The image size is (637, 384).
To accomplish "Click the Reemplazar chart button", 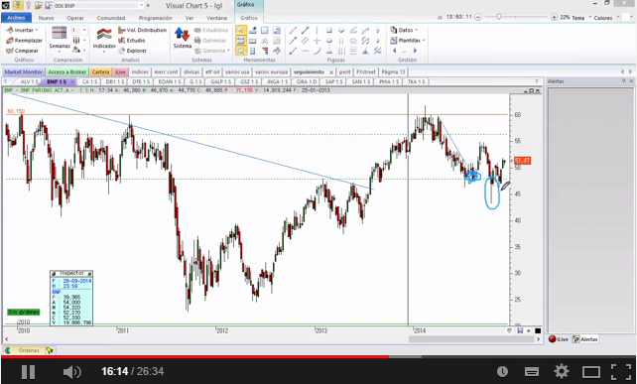I will click(24, 41).
